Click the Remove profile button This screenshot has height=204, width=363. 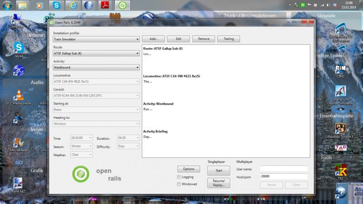click(x=204, y=39)
